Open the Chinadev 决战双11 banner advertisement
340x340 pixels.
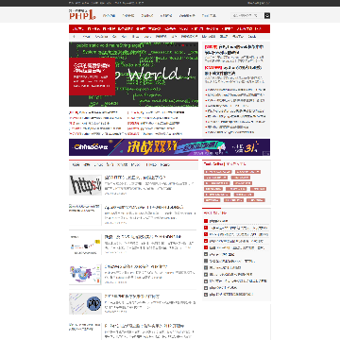click(x=169, y=147)
